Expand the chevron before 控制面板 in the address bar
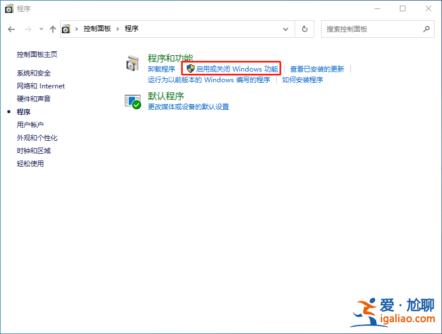The width and height of the screenshot is (442, 334). pyautogui.click(x=76, y=29)
